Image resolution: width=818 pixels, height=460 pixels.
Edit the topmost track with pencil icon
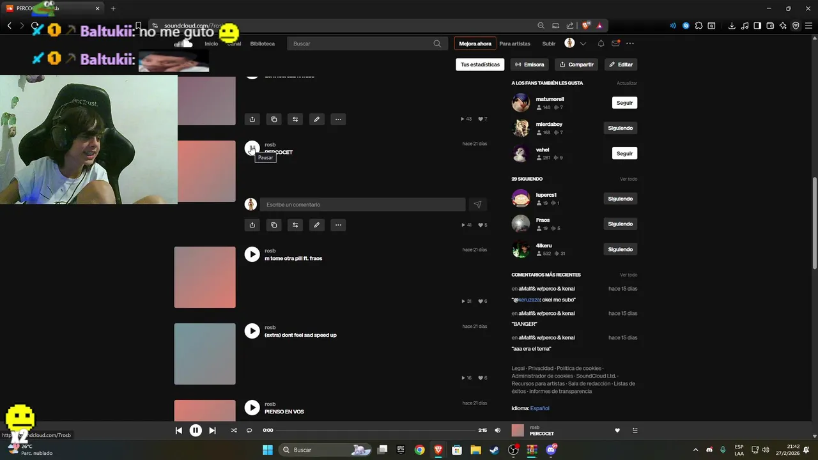(316, 119)
